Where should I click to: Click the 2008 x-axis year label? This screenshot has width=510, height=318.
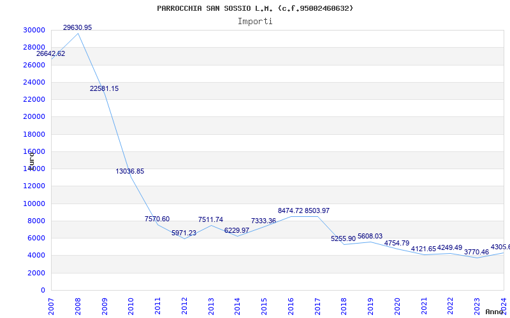[78, 306]
